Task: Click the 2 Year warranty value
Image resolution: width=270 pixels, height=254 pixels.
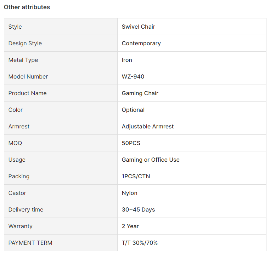Action: point(130,226)
